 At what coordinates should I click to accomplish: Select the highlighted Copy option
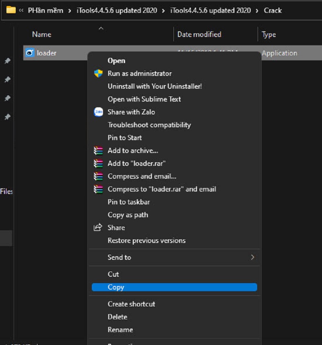[174, 287]
